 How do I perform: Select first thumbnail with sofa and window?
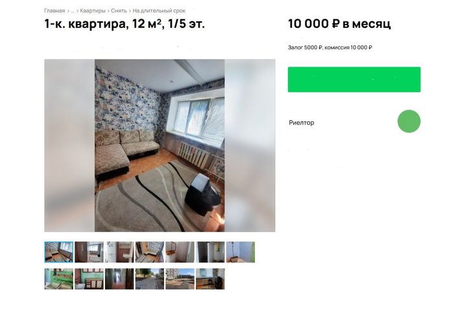tap(58, 252)
